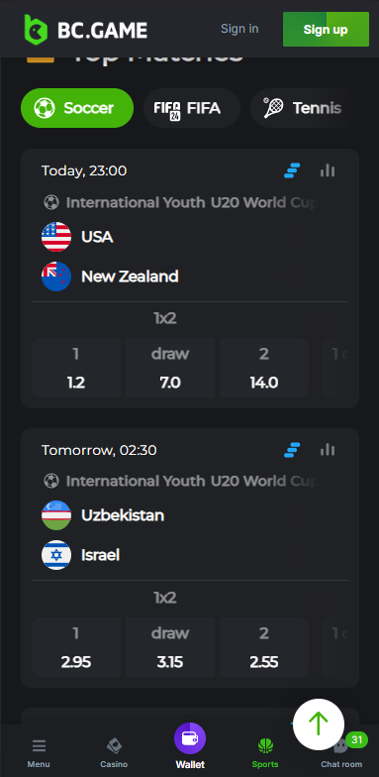Click the BC.GAME logo icon
The width and height of the screenshot is (379, 777).
pyautogui.click(x=36, y=30)
